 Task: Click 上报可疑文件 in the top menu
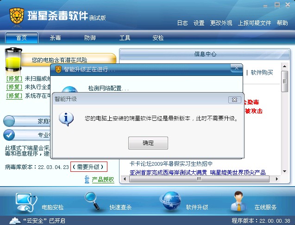254,23
